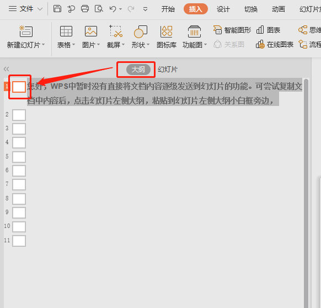Open Print Preview icon

(x=99, y=9)
